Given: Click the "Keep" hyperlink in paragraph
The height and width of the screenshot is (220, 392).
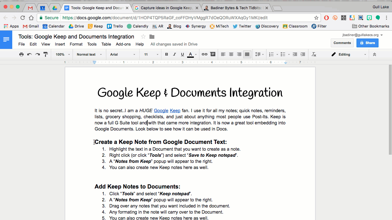Looking at the screenshot, I should [x=175, y=111].
